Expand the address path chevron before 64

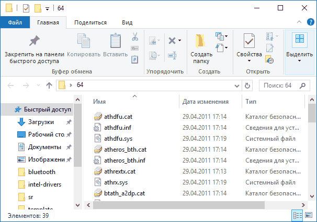pos(71,85)
